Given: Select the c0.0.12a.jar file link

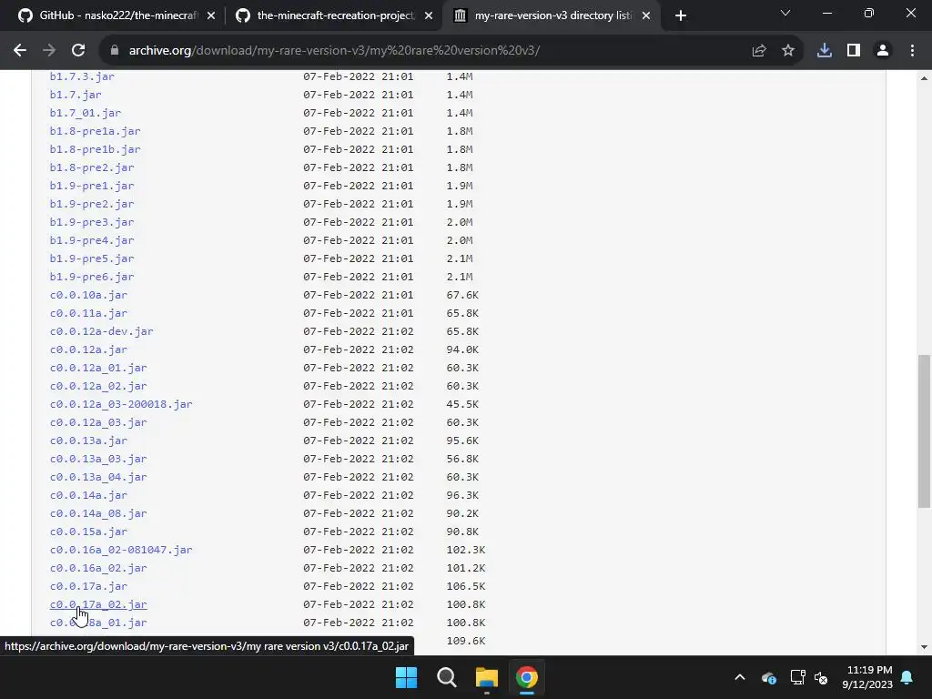Looking at the screenshot, I should click(x=88, y=350).
